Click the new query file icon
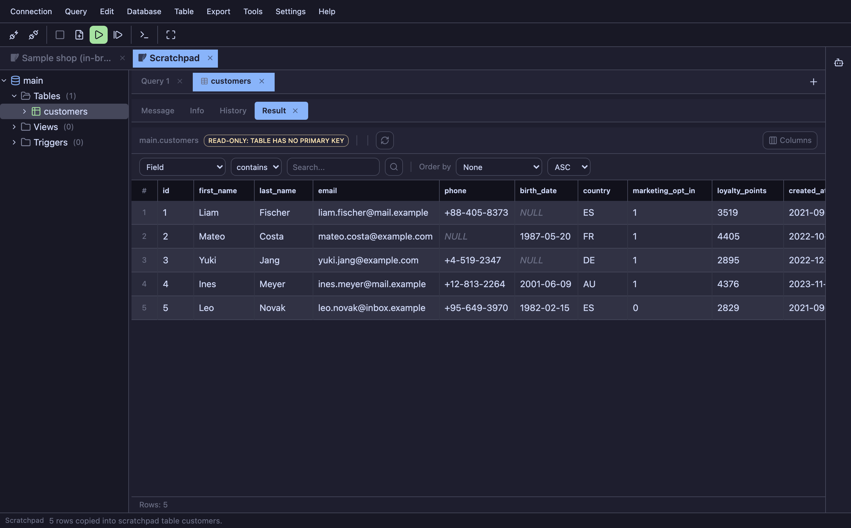 [x=79, y=35]
